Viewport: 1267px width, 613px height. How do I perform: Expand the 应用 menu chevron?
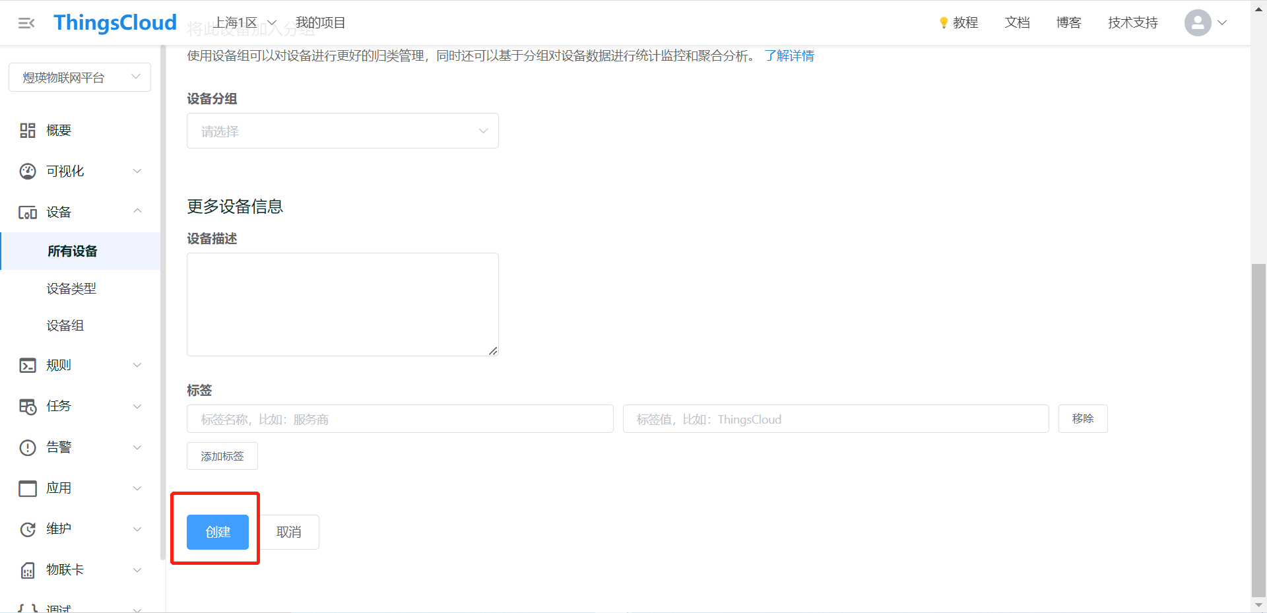(x=137, y=488)
